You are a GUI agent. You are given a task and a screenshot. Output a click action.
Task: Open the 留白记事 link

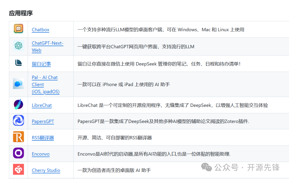tap(41, 64)
